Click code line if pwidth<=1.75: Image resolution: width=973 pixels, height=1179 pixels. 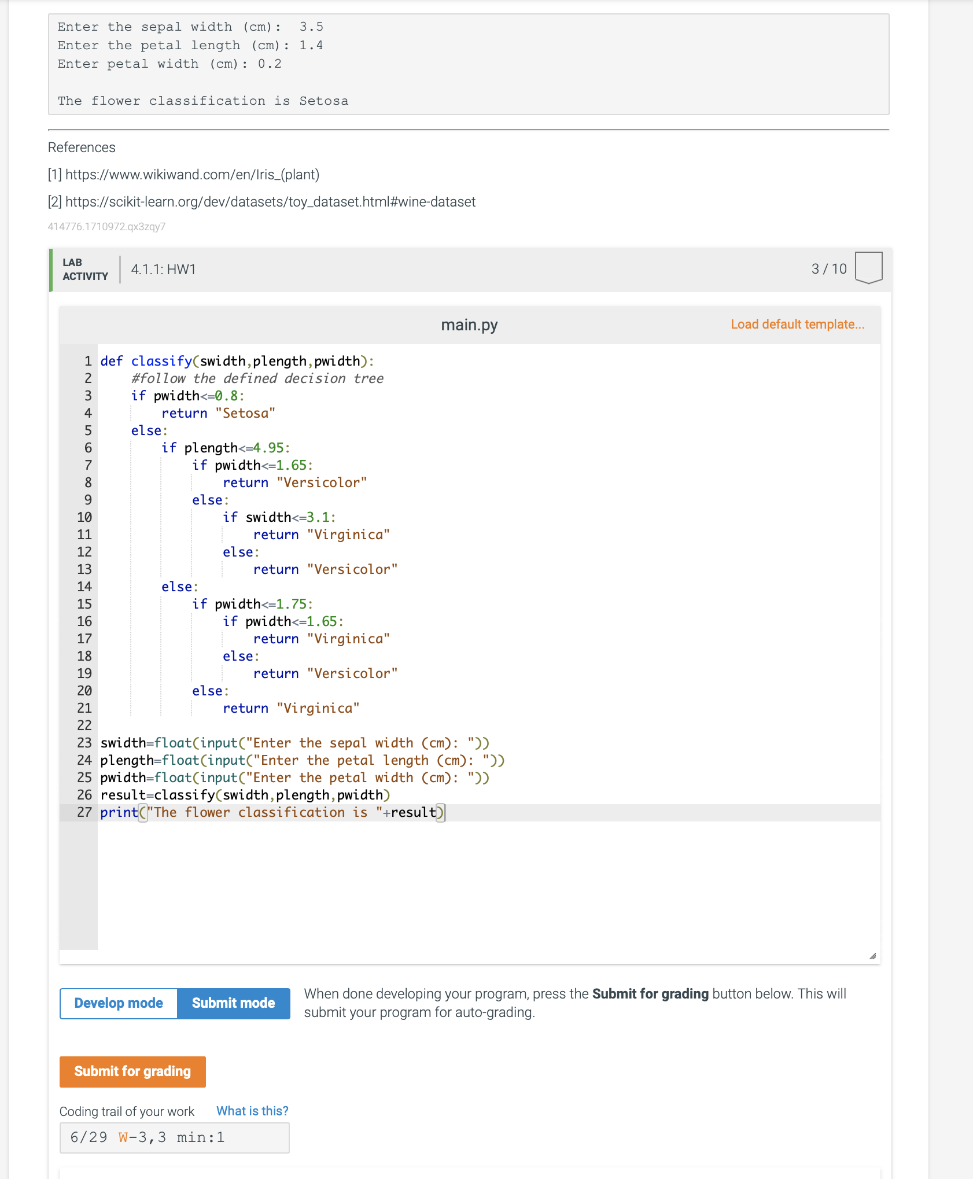pyautogui.click(x=253, y=604)
